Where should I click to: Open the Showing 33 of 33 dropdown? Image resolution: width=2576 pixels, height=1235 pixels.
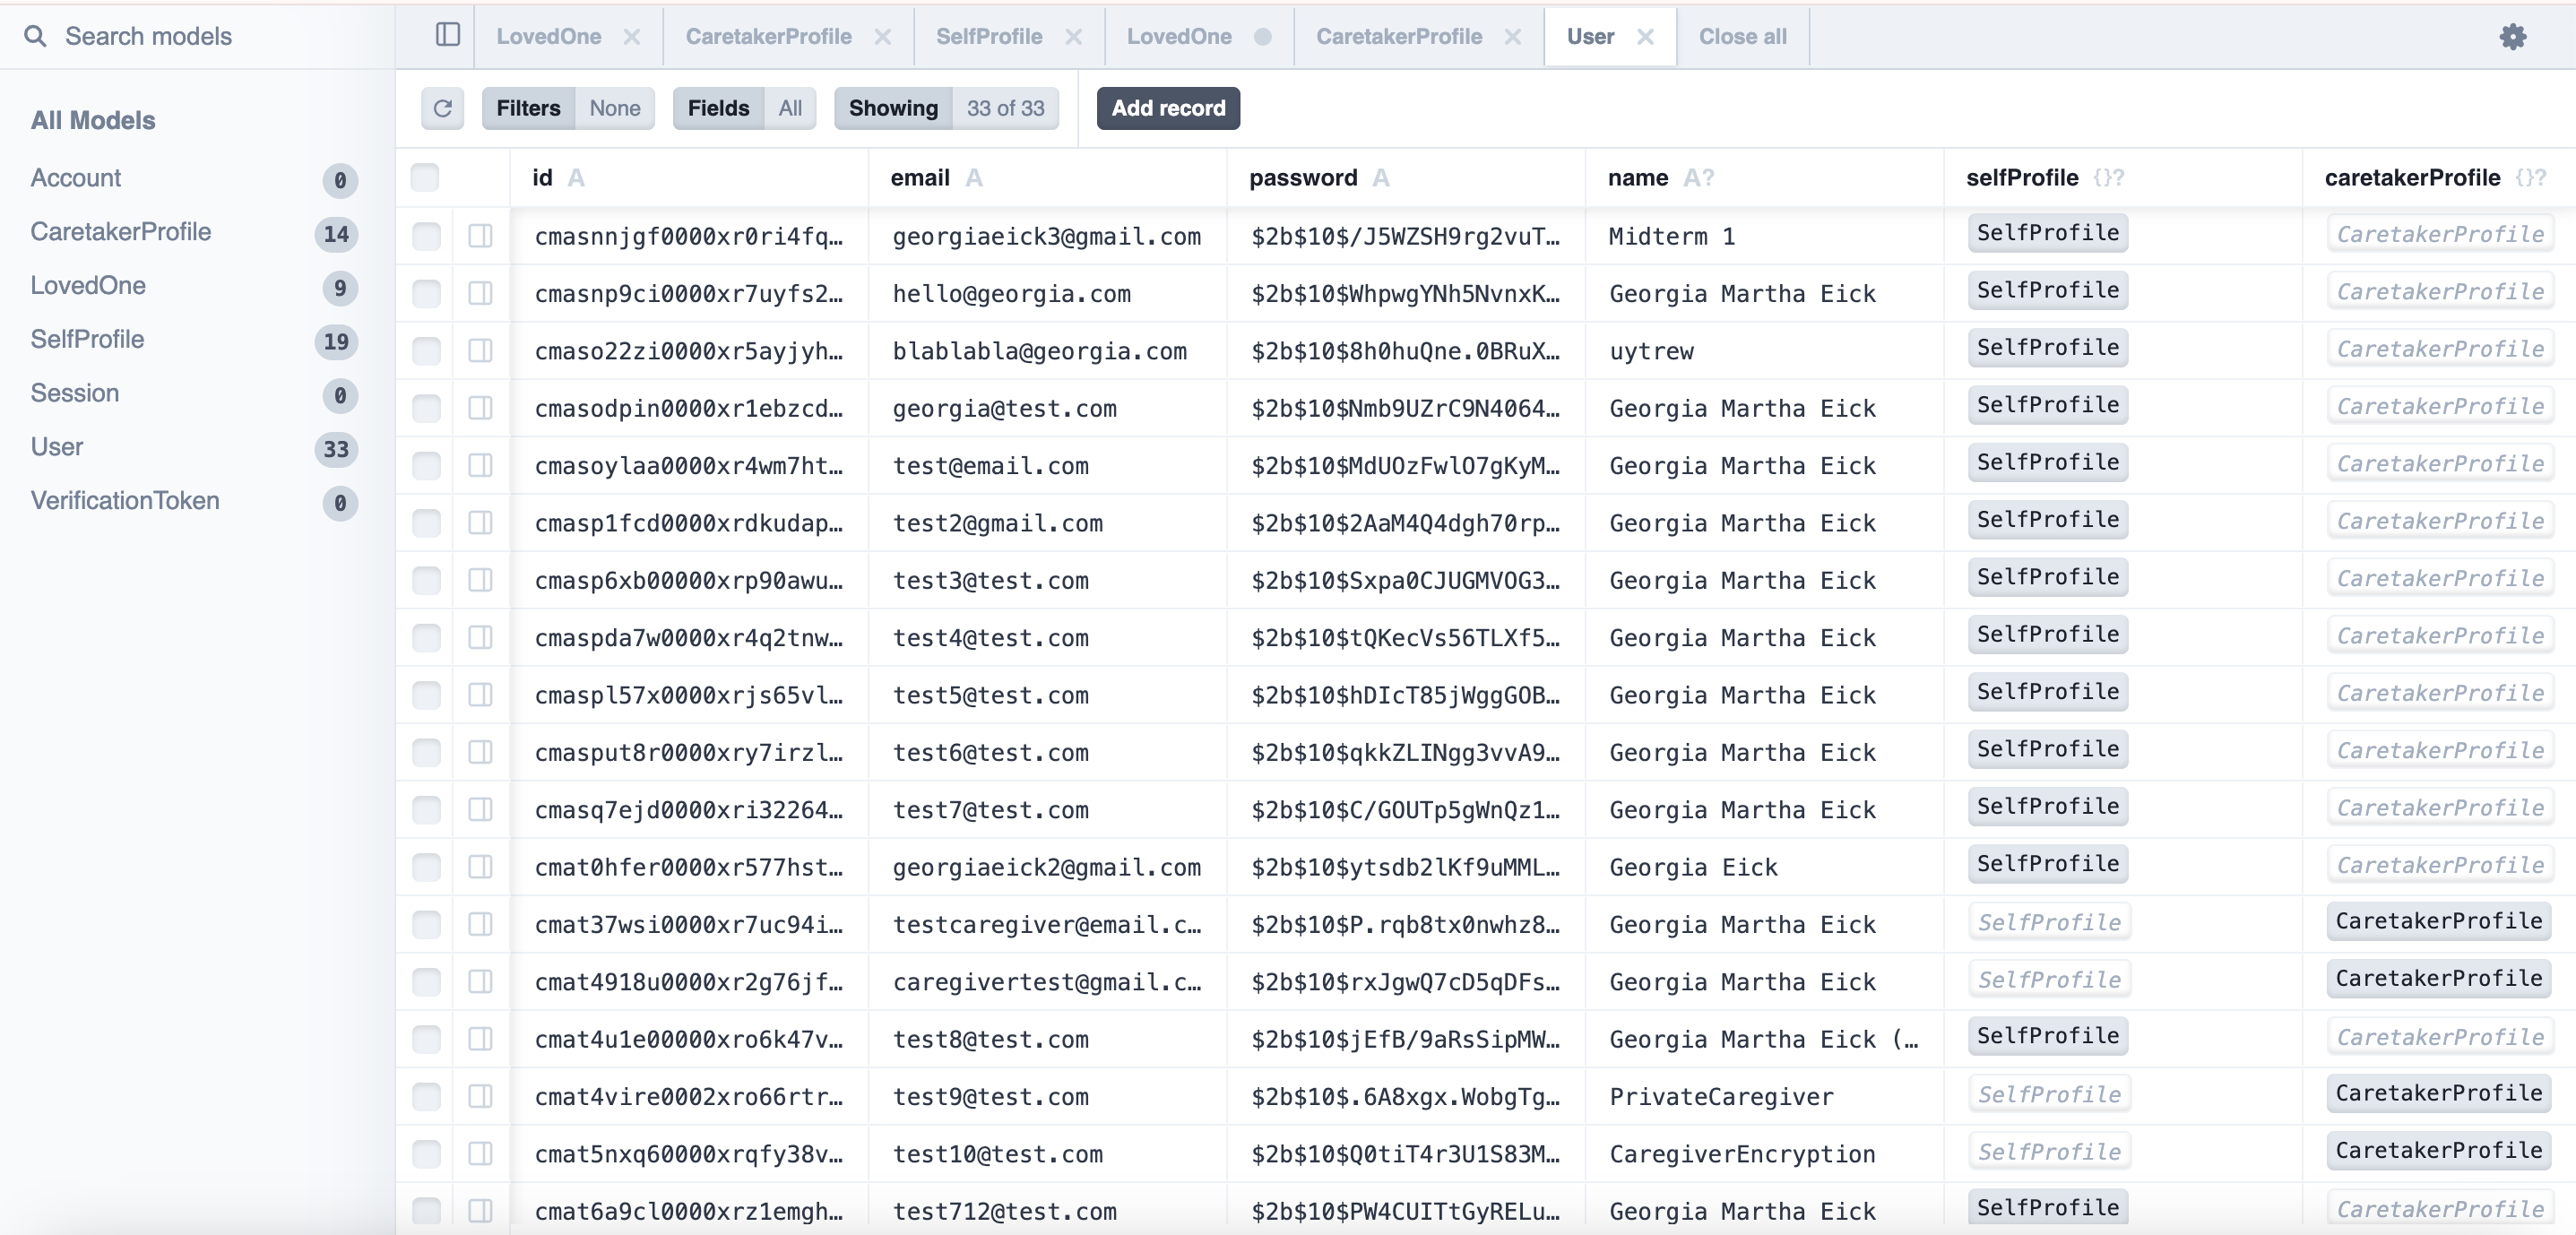click(x=946, y=108)
